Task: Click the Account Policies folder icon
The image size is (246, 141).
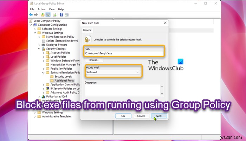Action: point(47,53)
